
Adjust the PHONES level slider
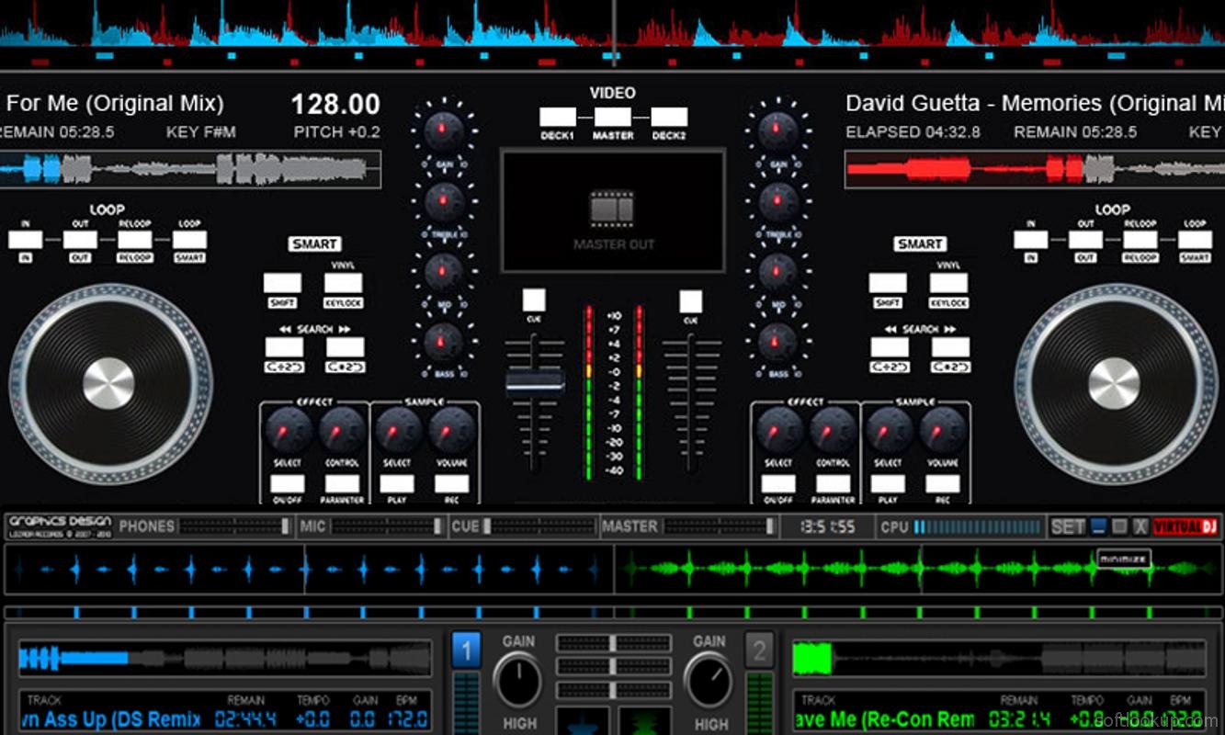click(235, 526)
